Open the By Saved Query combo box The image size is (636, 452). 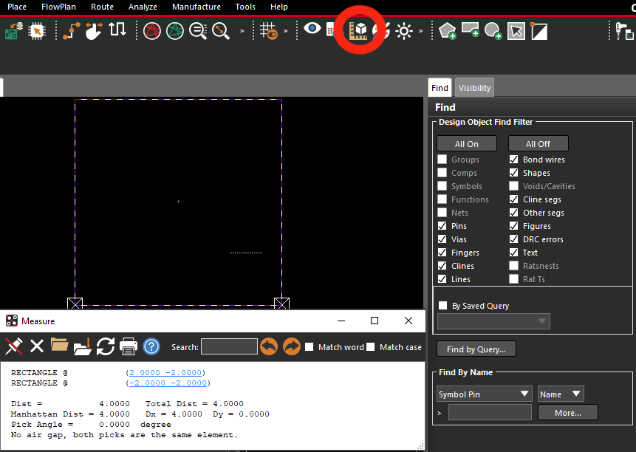493,321
